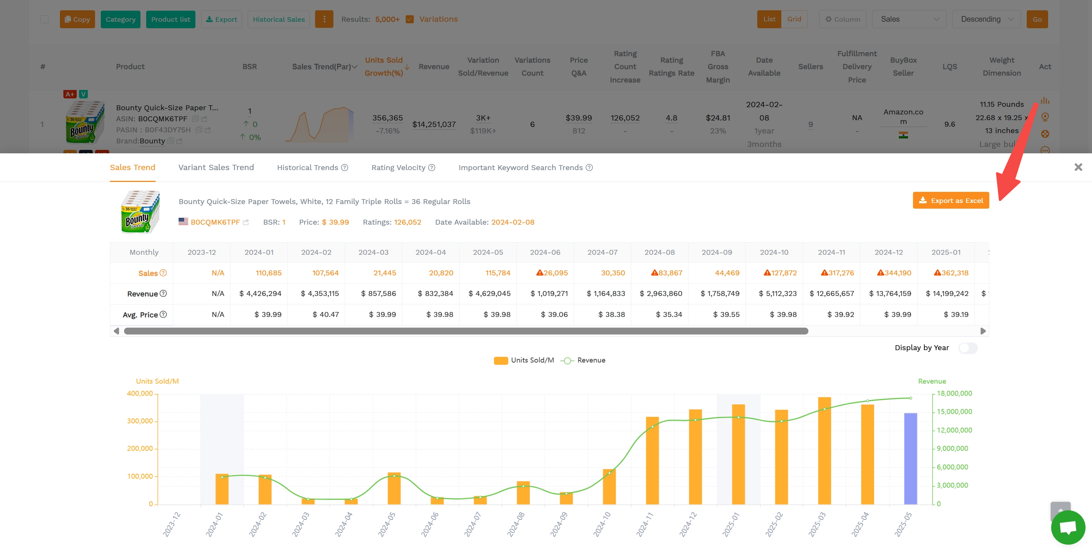This screenshot has width=1092, height=550.
Task: Switch to Variant Sales Trend tab
Action: pos(216,167)
